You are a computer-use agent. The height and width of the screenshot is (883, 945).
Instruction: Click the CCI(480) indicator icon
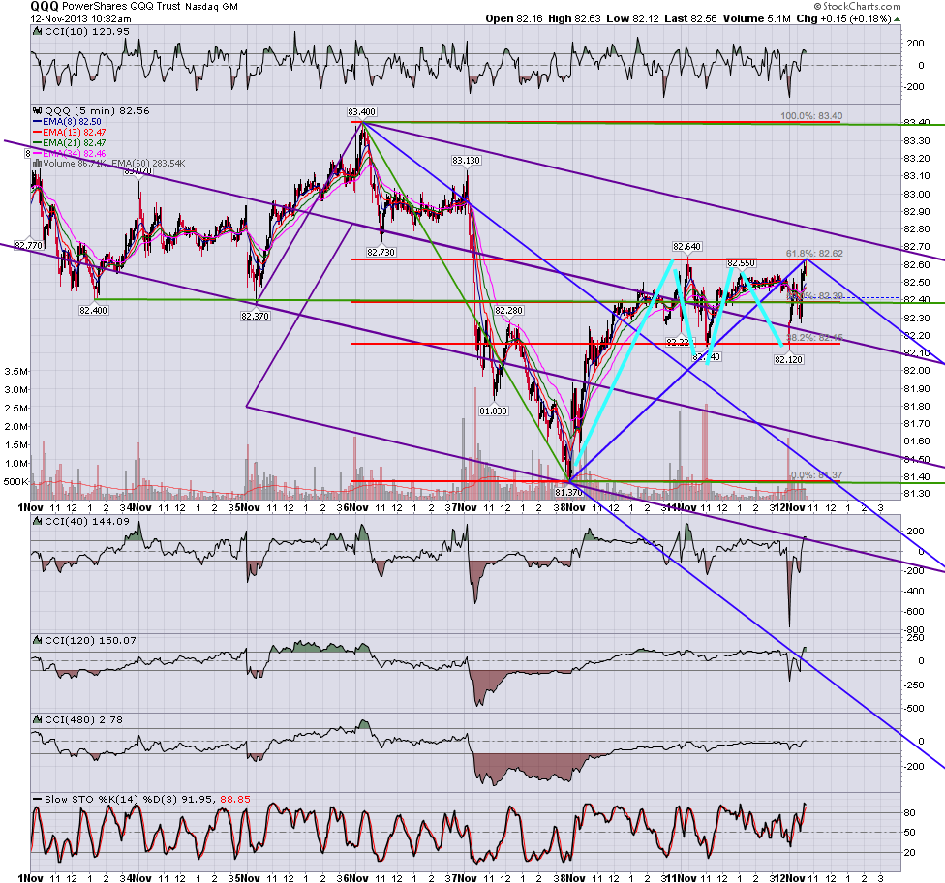pyautogui.click(x=38, y=719)
